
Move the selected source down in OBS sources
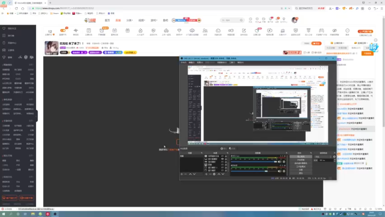(x=223, y=174)
